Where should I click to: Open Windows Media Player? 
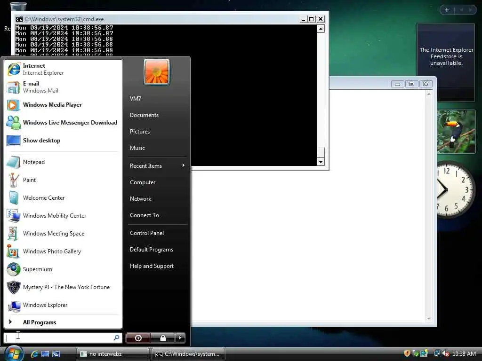point(63,105)
